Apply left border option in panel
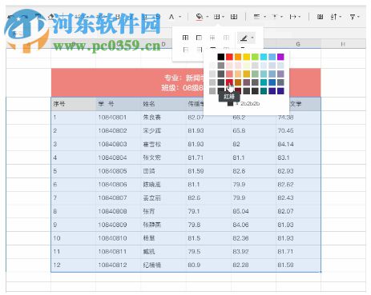Screen dimensions: 371x295 [185, 50]
